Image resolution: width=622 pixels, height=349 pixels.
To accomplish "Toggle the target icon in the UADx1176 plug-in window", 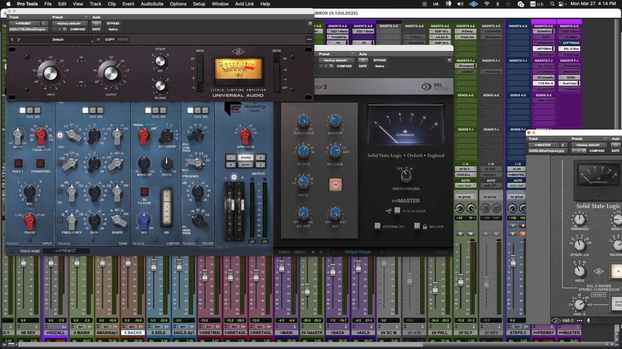I will coord(310,24).
